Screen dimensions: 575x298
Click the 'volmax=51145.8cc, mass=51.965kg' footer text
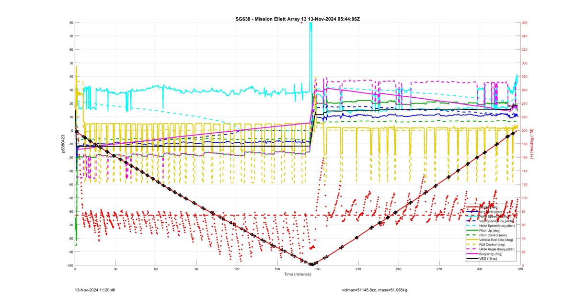(374, 290)
